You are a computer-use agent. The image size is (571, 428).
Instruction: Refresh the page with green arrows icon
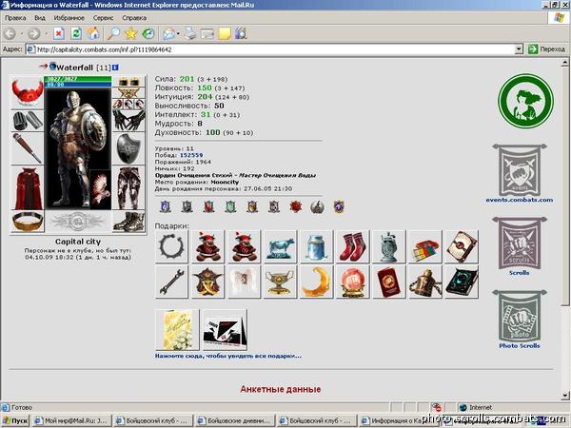click(x=76, y=33)
